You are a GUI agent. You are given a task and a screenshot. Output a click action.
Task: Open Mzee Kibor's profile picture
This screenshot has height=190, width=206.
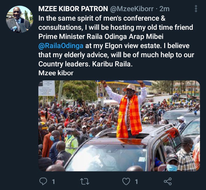point(19,19)
